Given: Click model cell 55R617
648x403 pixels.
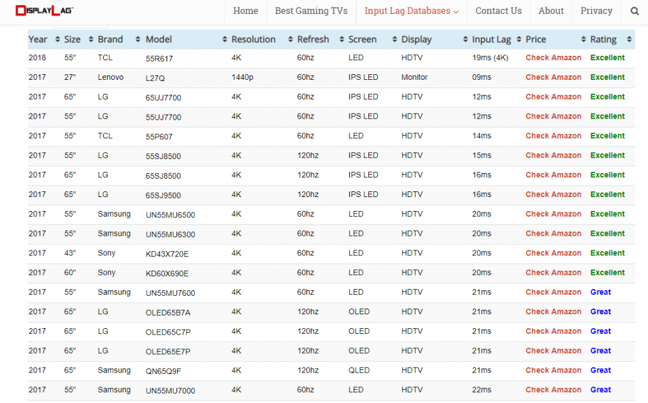Looking at the screenshot, I should [159, 59].
